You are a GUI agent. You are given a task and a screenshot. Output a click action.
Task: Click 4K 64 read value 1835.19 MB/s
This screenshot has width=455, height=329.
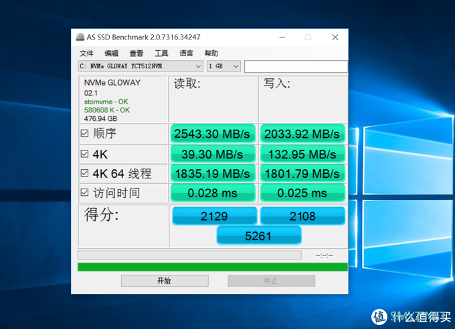213,173
